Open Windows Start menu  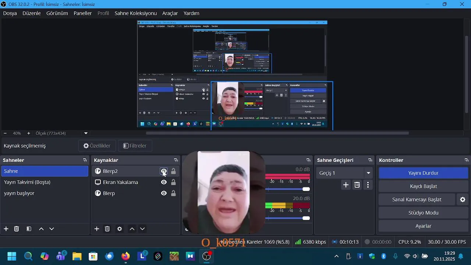click(12, 256)
